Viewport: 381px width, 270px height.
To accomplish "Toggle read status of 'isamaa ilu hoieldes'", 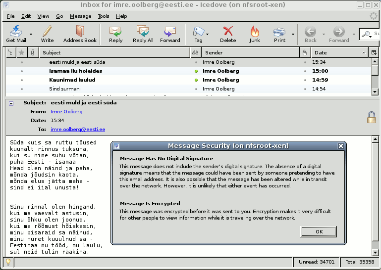I will tap(196, 71).
